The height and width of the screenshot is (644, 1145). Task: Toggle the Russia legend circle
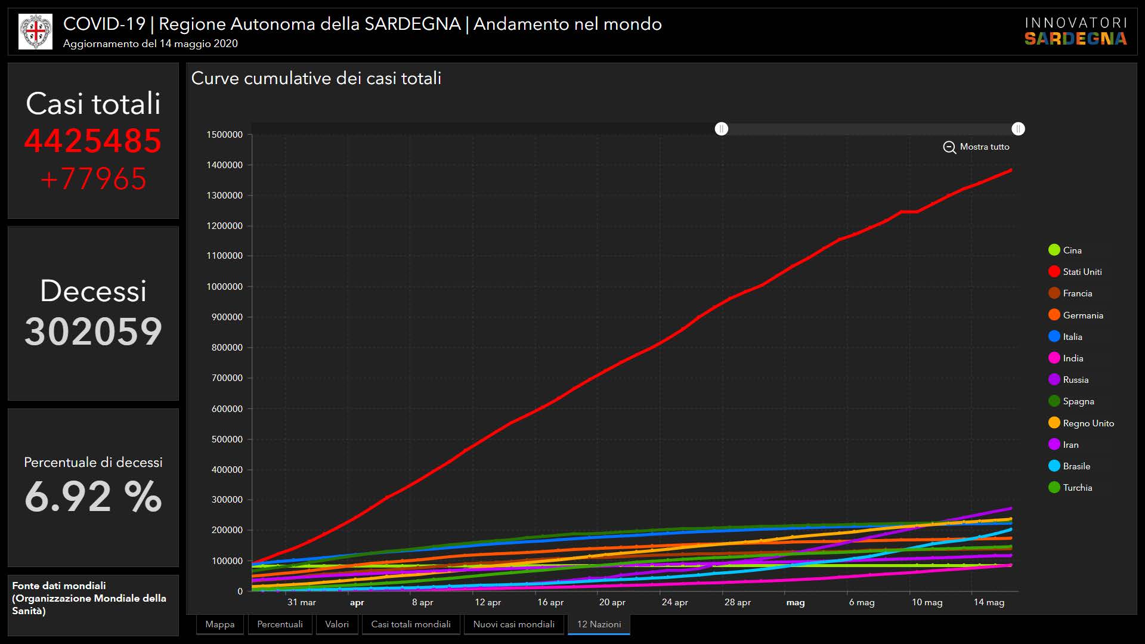tap(1054, 380)
